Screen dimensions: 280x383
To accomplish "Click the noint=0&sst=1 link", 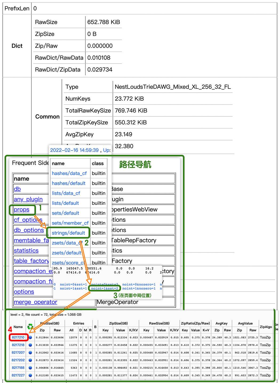I will (73, 285).
